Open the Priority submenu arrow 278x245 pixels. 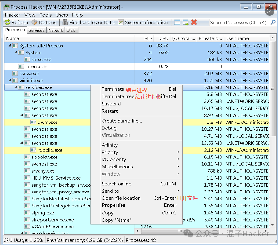(178, 152)
